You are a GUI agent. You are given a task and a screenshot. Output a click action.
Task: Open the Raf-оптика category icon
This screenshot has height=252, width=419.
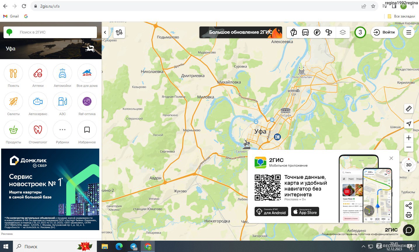coord(87,101)
